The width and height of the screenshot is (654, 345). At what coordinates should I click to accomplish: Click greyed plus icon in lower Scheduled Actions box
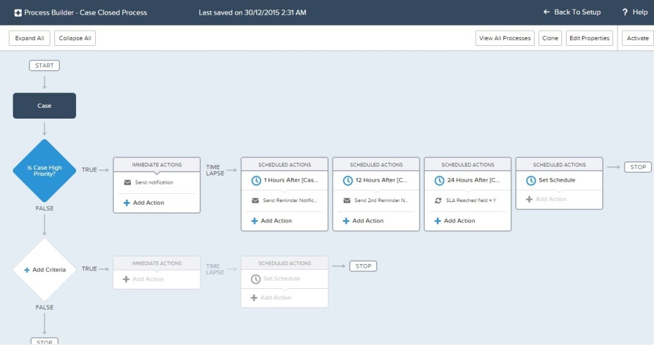[254, 298]
